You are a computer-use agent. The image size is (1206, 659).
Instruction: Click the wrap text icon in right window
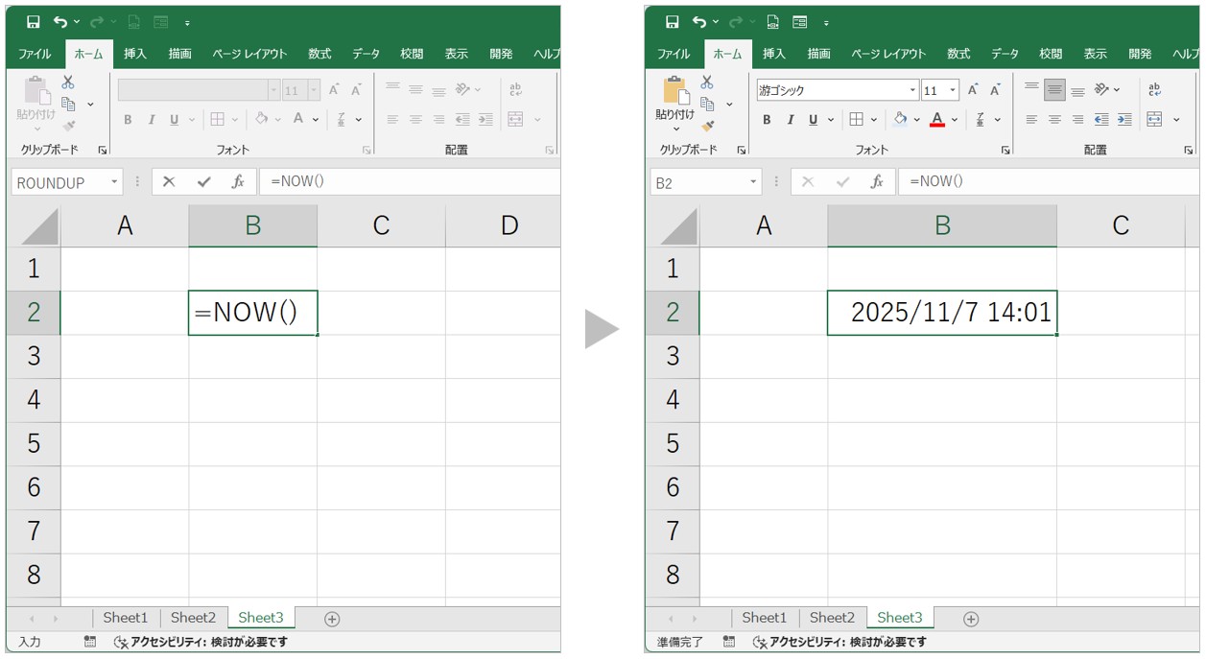[1154, 90]
